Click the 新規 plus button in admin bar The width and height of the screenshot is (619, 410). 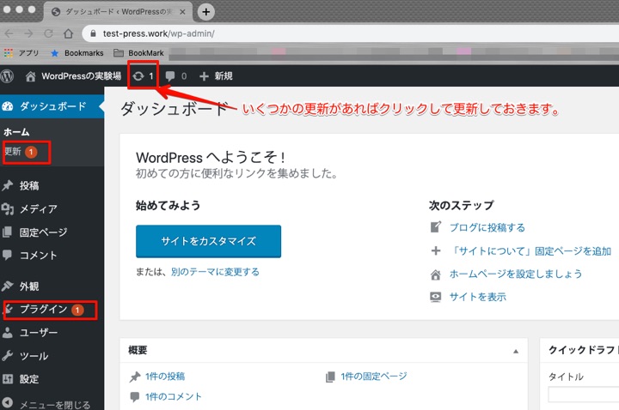tap(216, 76)
